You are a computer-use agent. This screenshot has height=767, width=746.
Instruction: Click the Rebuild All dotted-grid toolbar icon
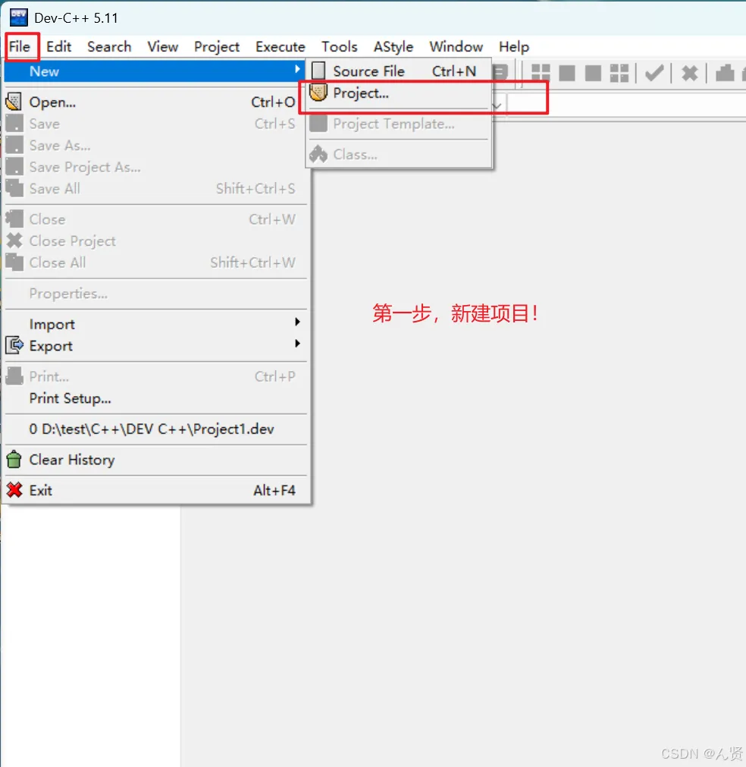pos(619,74)
